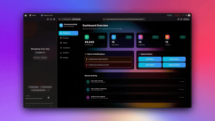
Task: Open the Product stock updated activity row
Action: tap(135, 97)
